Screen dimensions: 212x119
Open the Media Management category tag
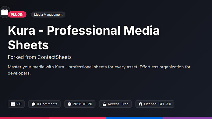48,15
